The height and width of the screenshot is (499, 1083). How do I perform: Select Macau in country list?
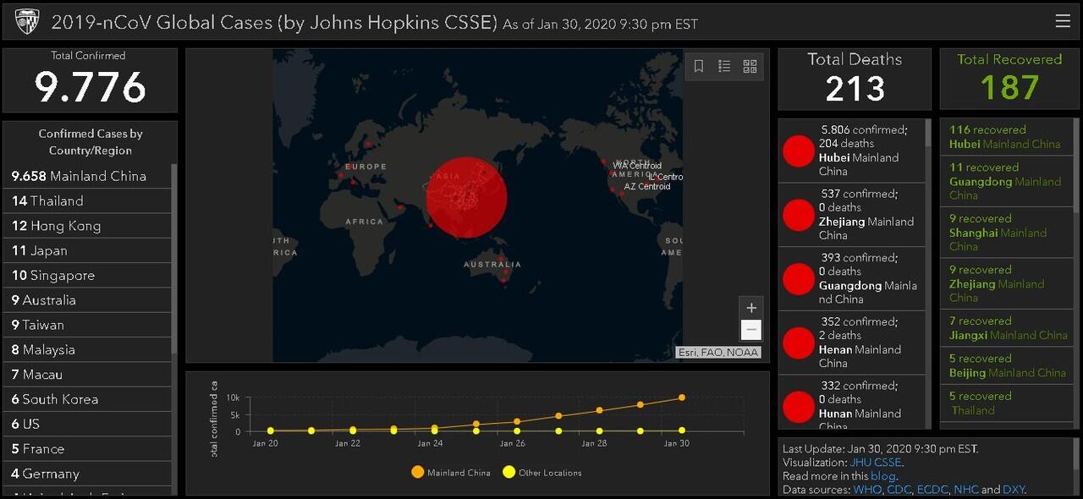pos(87,375)
